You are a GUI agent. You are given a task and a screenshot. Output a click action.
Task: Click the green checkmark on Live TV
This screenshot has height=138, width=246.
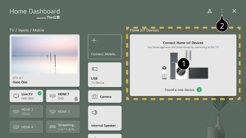(x=40, y=93)
